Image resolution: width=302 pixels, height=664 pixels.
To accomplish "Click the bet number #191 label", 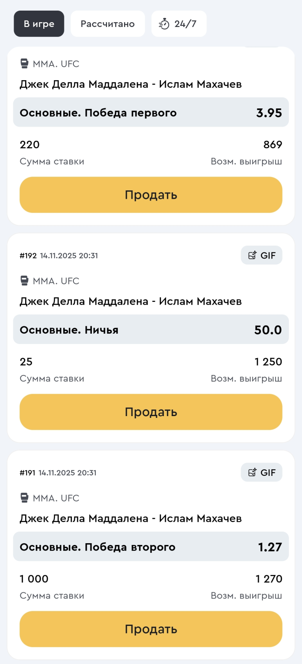I will click(x=28, y=472).
